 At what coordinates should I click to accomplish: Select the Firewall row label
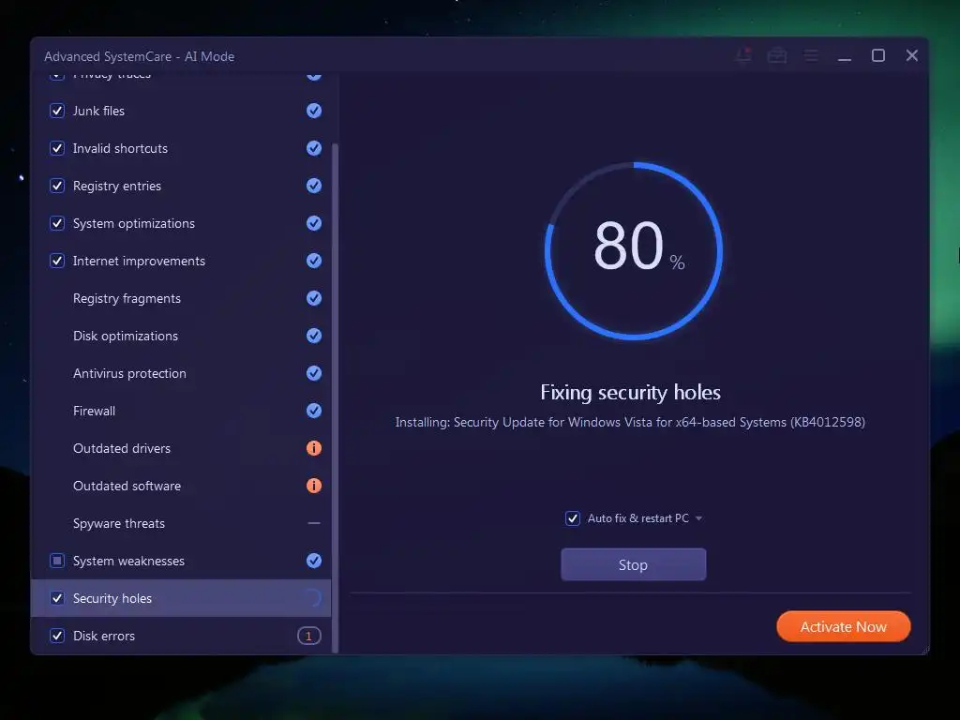pyautogui.click(x=94, y=411)
